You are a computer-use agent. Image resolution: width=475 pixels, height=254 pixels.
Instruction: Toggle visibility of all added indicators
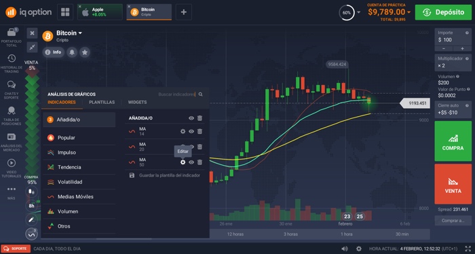pos(191,118)
